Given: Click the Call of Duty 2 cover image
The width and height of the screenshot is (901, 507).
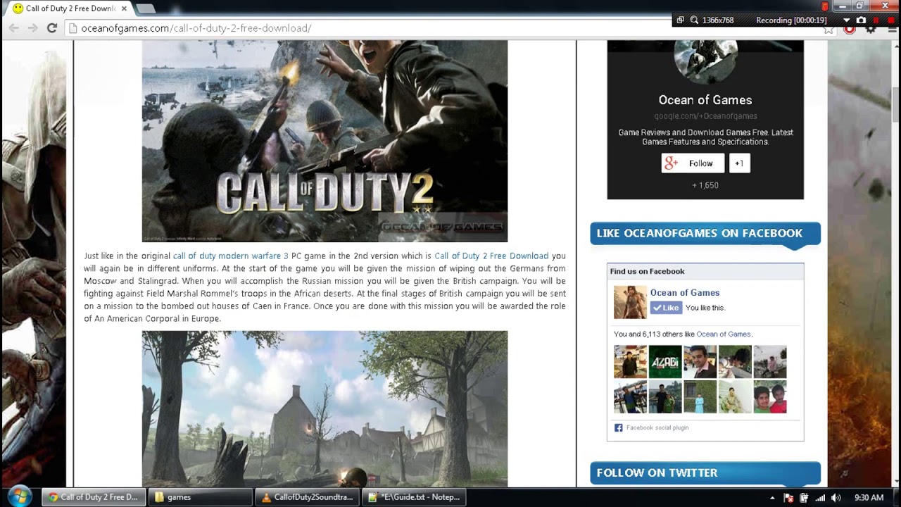Looking at the screenshot, I should click(325, 141).
